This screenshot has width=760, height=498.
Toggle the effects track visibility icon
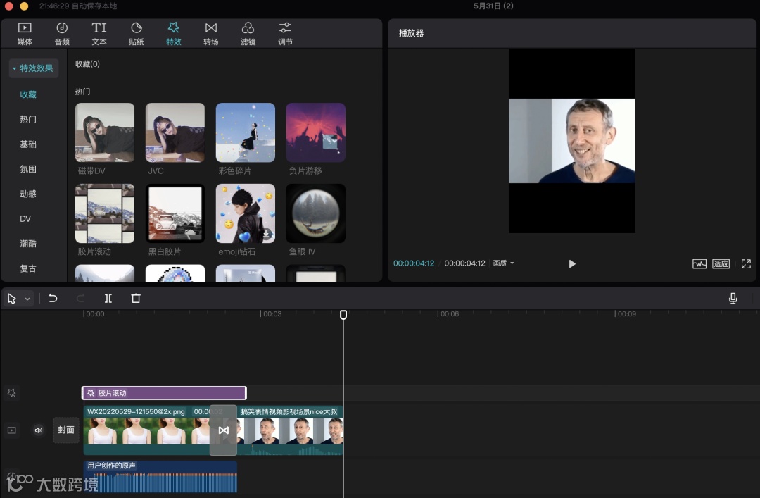tap(11, 393)
